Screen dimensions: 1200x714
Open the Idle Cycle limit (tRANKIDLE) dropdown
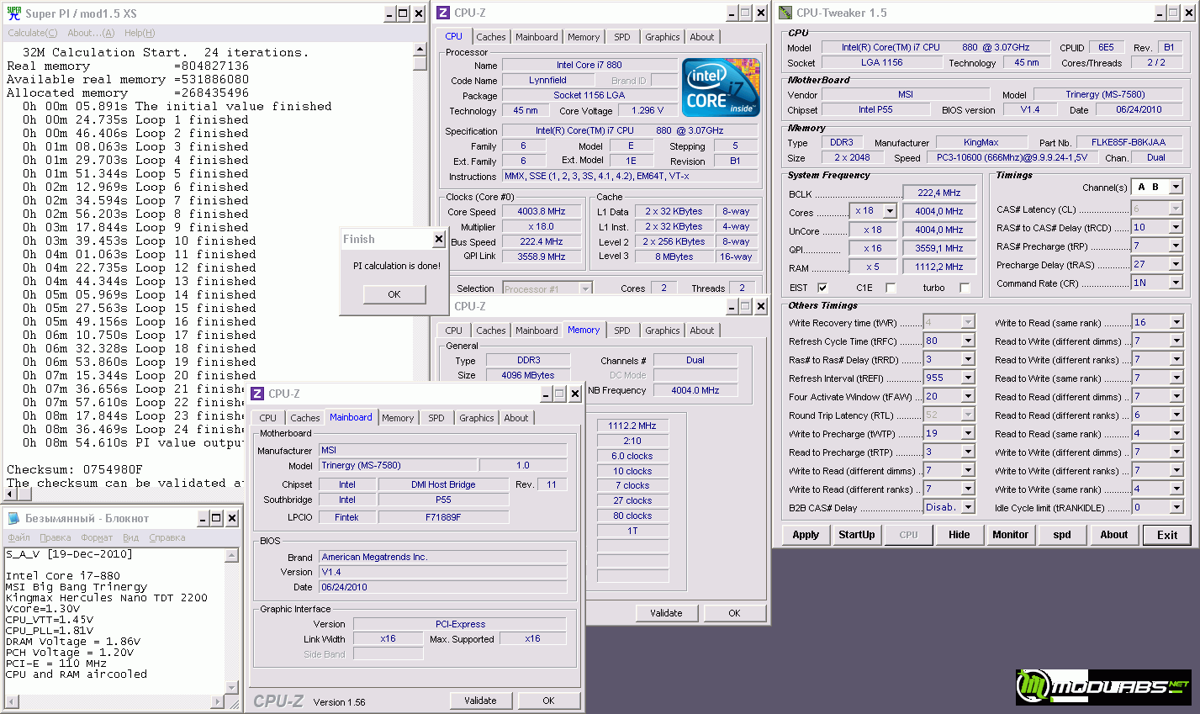[1176, 507]
